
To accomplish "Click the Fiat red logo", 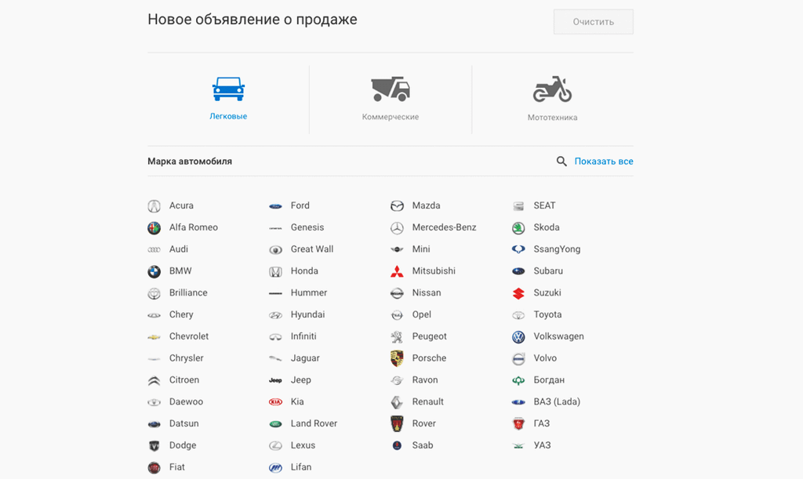I will tap(154, 467).
